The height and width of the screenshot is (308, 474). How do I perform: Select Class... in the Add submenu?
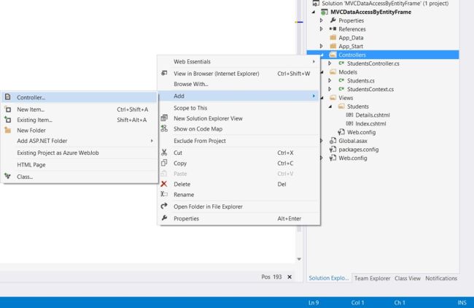click(x=79, y=177)
